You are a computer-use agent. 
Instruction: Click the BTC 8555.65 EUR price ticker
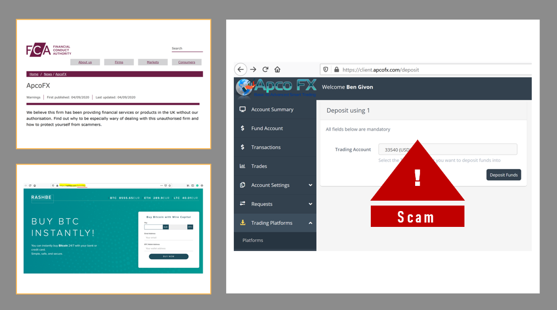coord(125,198)
